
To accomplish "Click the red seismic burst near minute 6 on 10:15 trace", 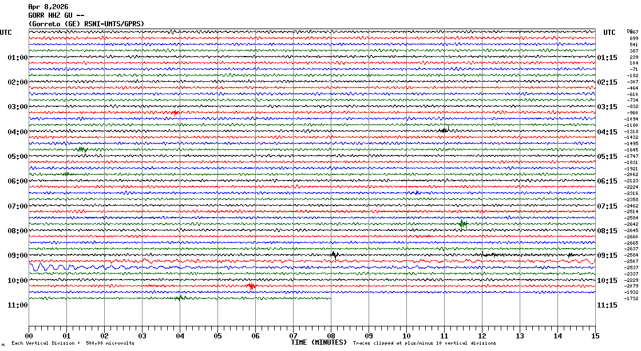I will tap(251, 286).
